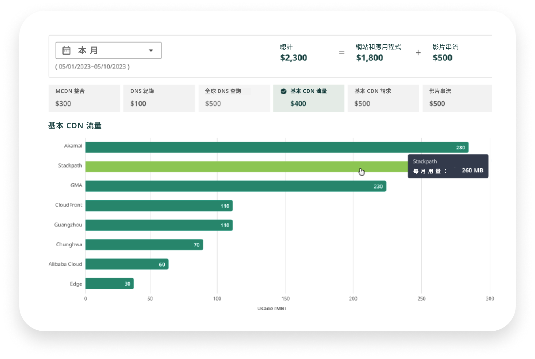Click the calendar icon in date selector
Screen dimensions: 535x359
[66, 50]
